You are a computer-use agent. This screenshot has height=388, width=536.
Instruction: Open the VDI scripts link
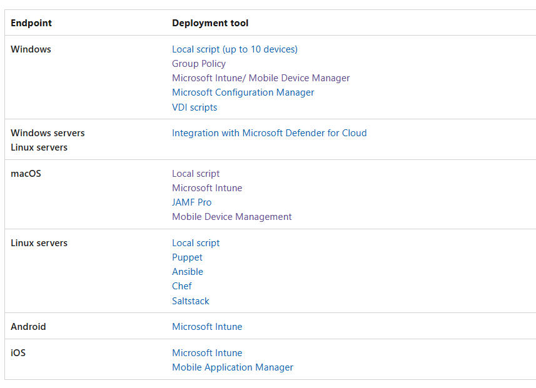coord(195,107)
